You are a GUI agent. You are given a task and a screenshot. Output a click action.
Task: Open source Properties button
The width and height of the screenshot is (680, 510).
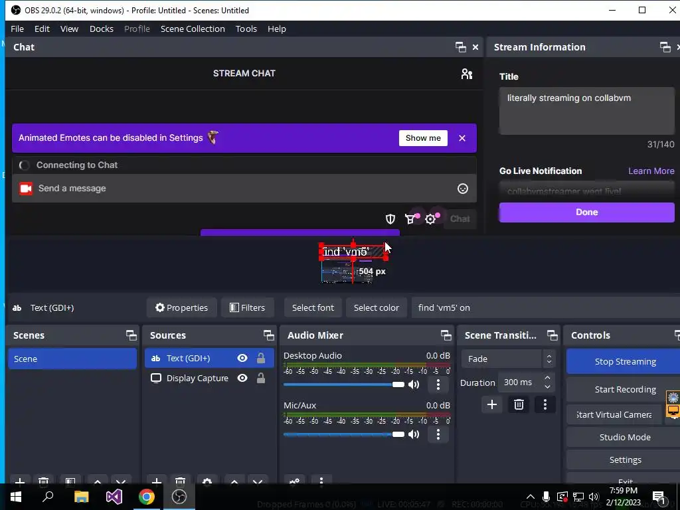pos(182,307)
